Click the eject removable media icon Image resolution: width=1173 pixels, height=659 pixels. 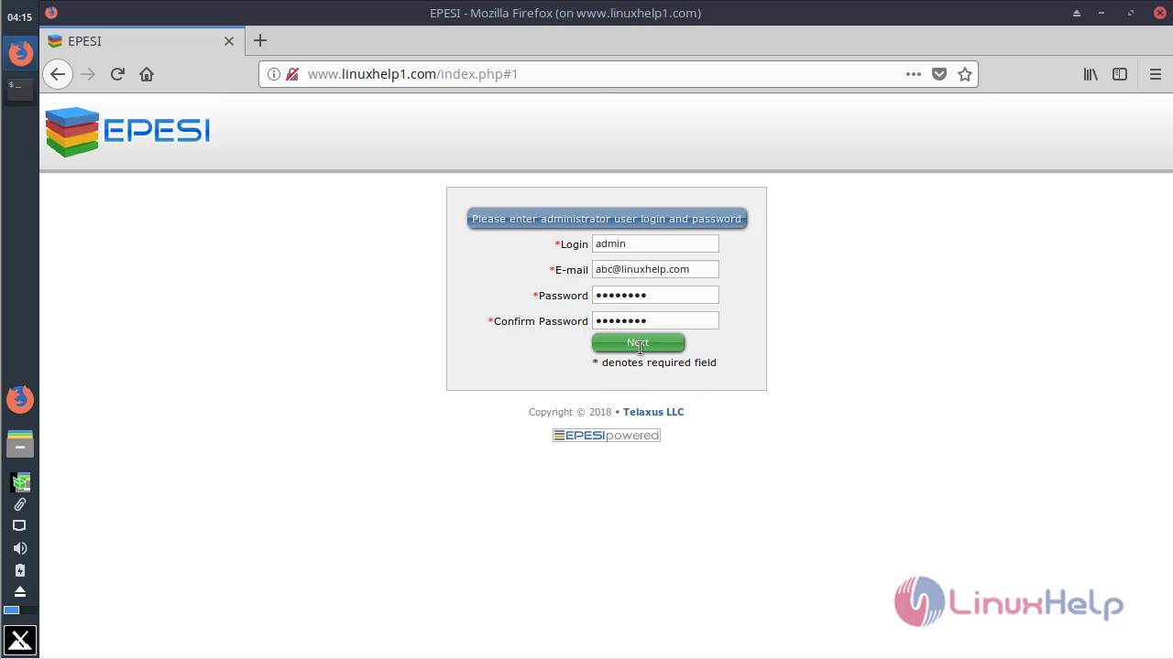20,591
